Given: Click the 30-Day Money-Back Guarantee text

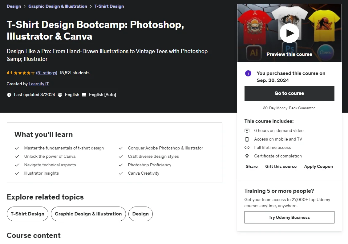Looking at the screenshot, I should [289, 108].
